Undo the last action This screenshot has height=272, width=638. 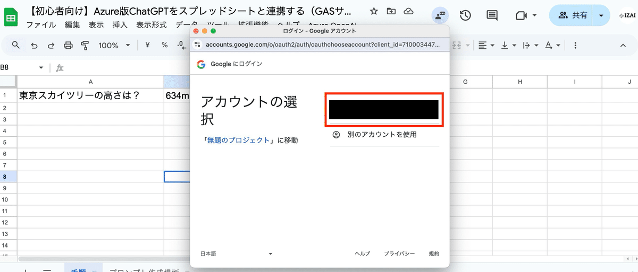[x=34, y=46]
